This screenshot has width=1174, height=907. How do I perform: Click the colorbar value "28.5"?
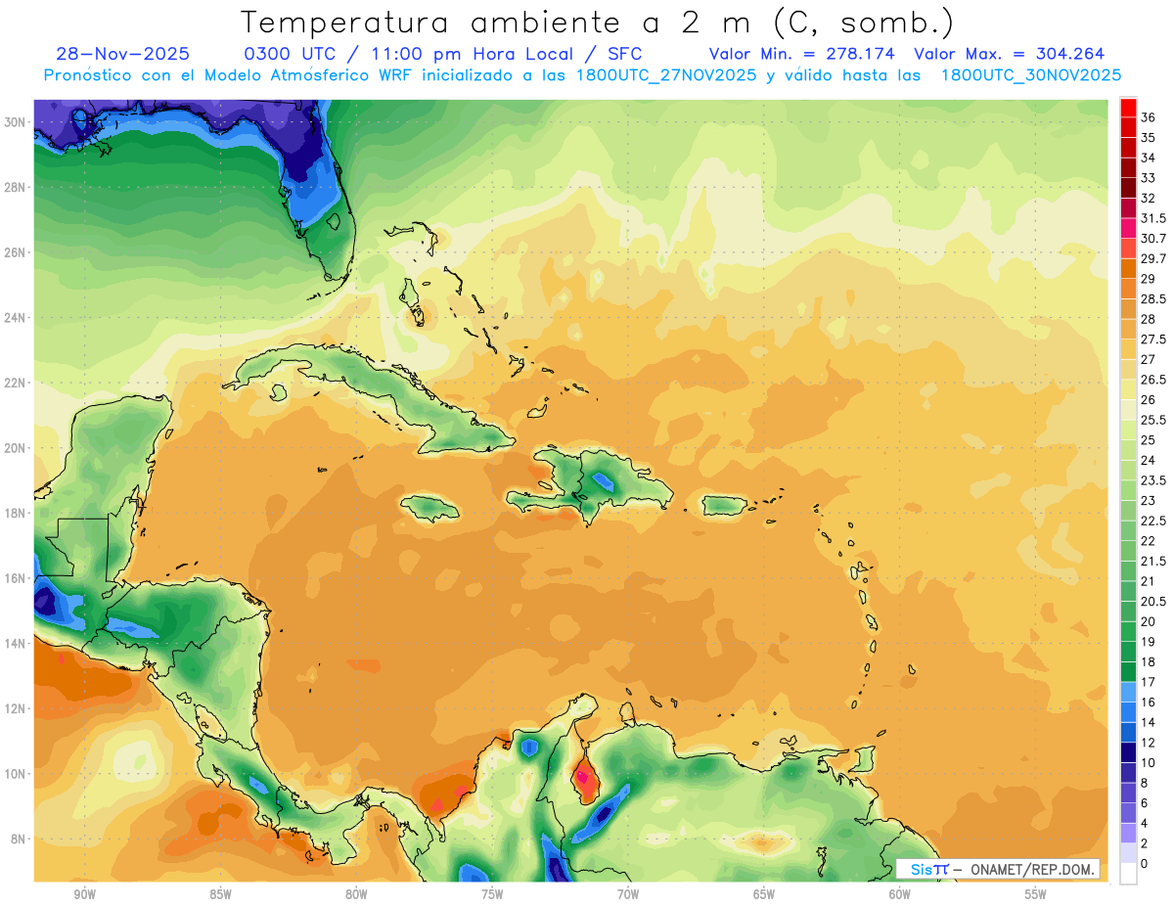click(1153, 299)
